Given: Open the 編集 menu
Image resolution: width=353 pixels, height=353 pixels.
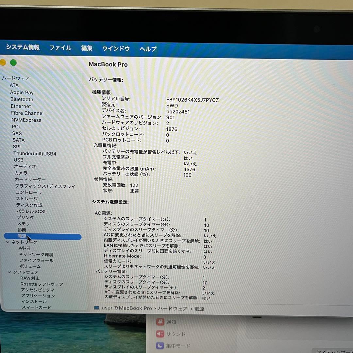Looking at the screenshot, I should coord(87,48).
